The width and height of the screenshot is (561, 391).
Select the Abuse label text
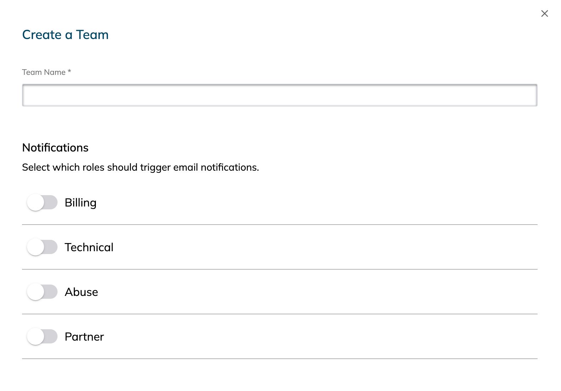[81, 292]
